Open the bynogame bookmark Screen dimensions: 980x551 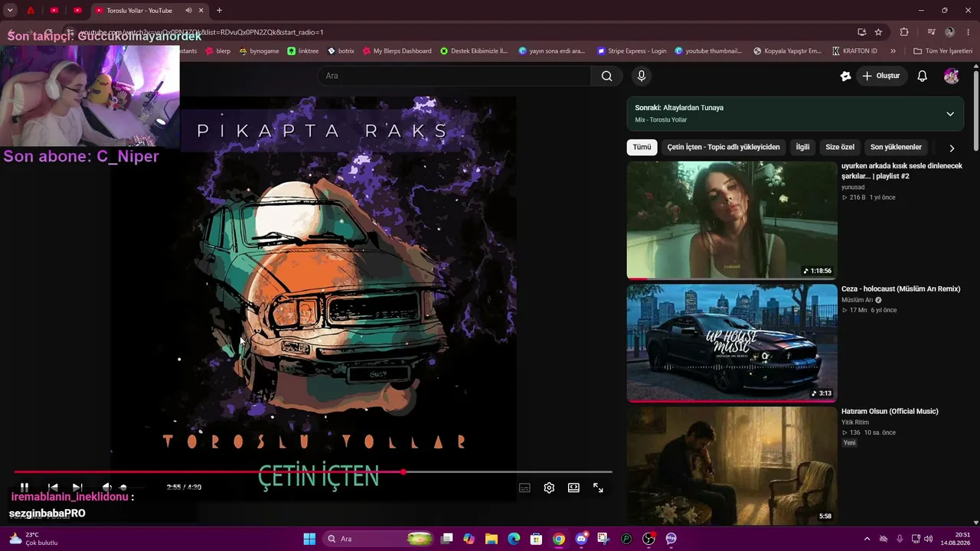[259, 51]
